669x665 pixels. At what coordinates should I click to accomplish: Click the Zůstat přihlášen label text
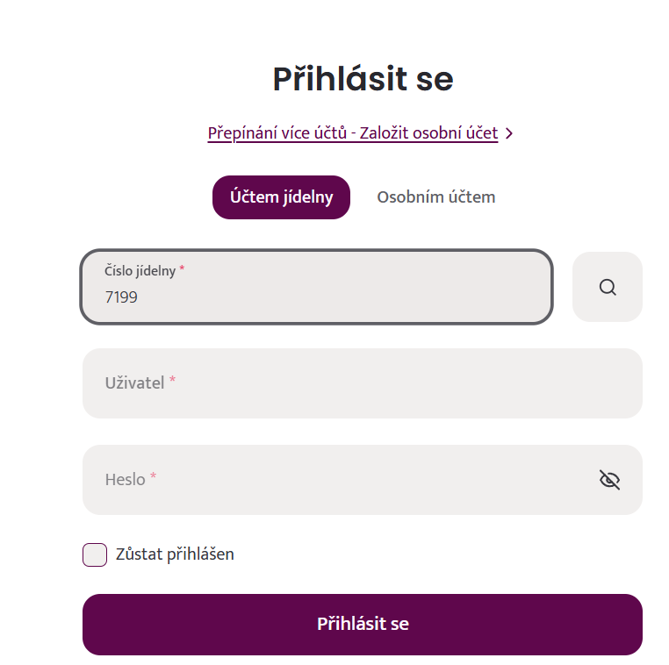[x=175, y=554]
